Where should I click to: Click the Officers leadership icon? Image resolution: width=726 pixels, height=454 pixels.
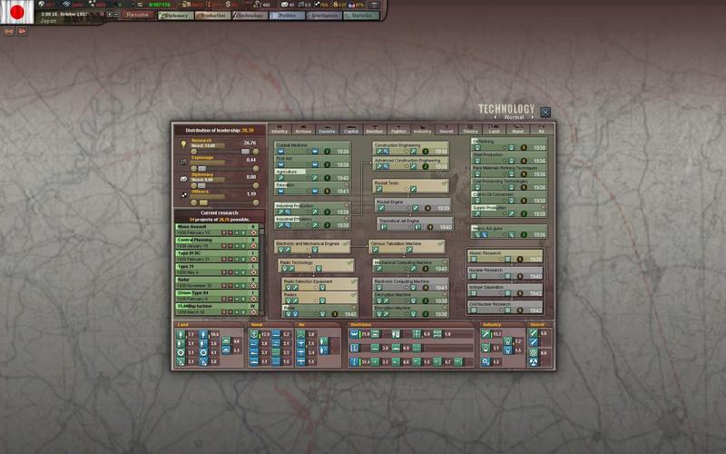click(x=183, y=195)
